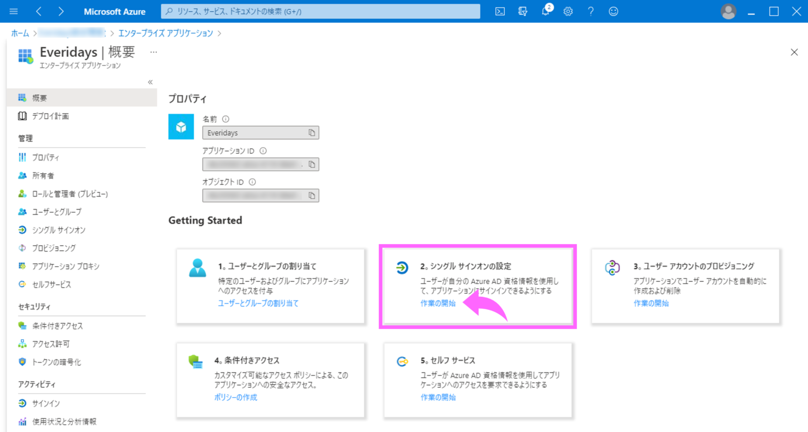Open the feedback smiley icon

click(613, 11)
